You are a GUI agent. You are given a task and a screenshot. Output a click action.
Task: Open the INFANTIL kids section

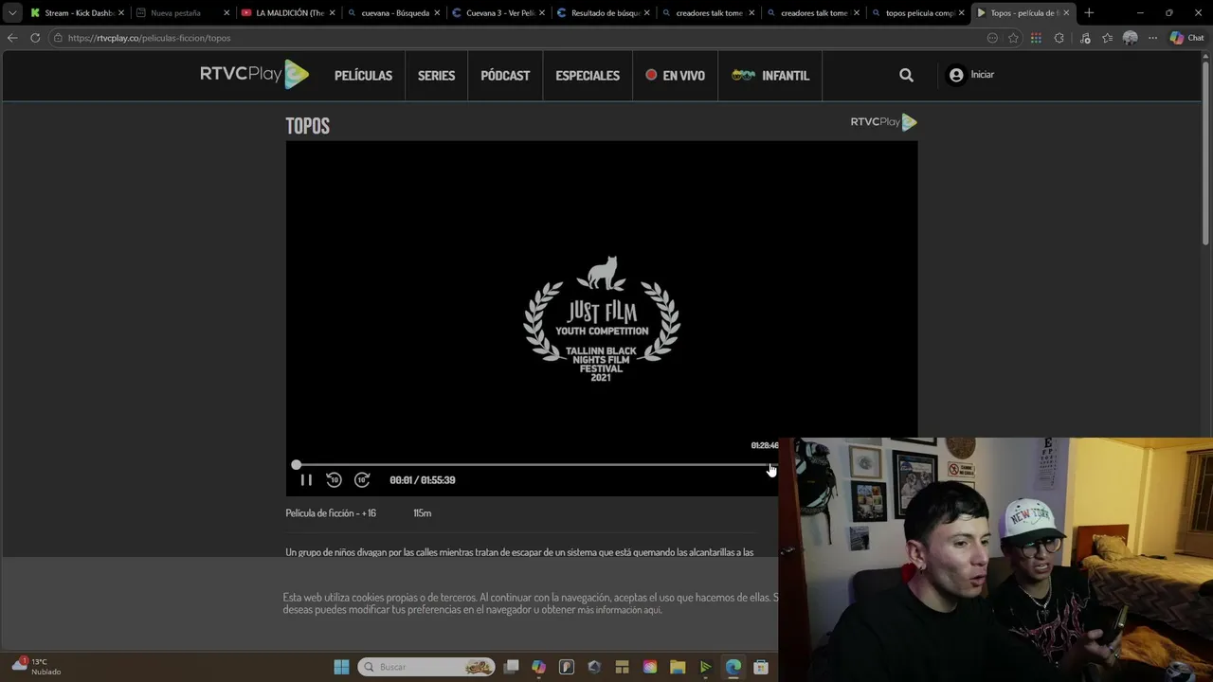(770, 76)
